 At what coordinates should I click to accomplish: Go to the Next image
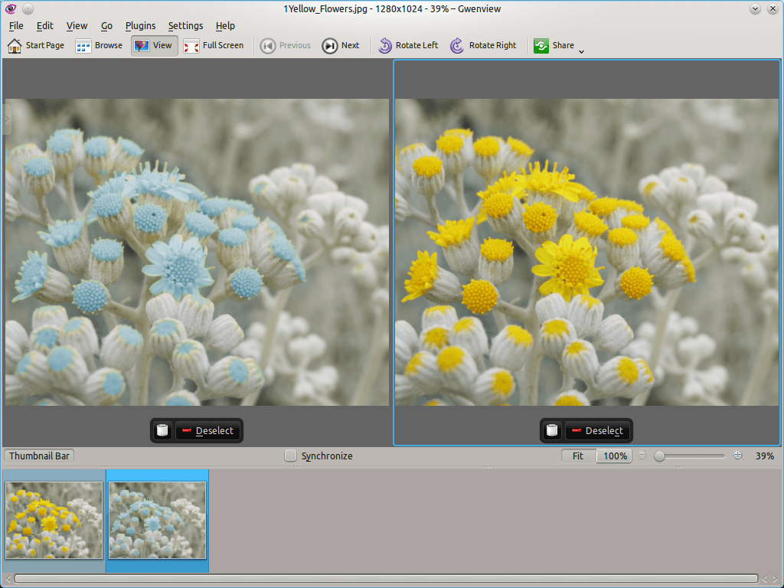pos(341,45)
